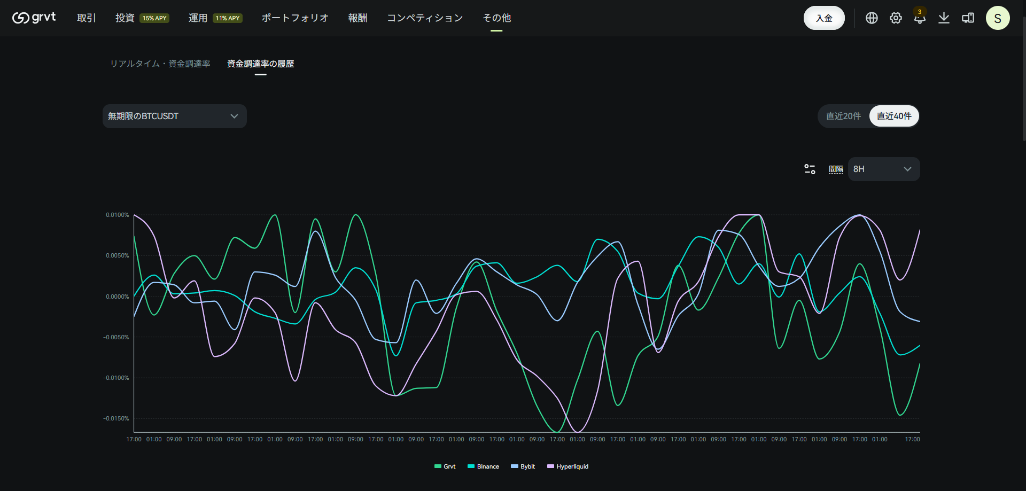The width and height of the screenshot is (1026, 491).
Task: Toggle Grvt series in chart legend
Action: pyautogui.click(x=445, y=466)
